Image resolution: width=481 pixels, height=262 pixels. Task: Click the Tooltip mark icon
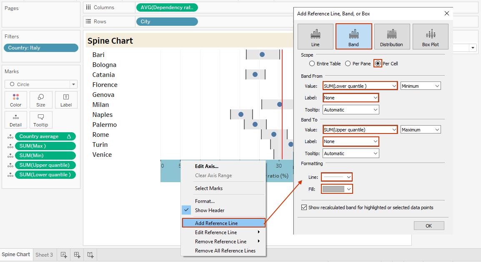coord(41,120)
